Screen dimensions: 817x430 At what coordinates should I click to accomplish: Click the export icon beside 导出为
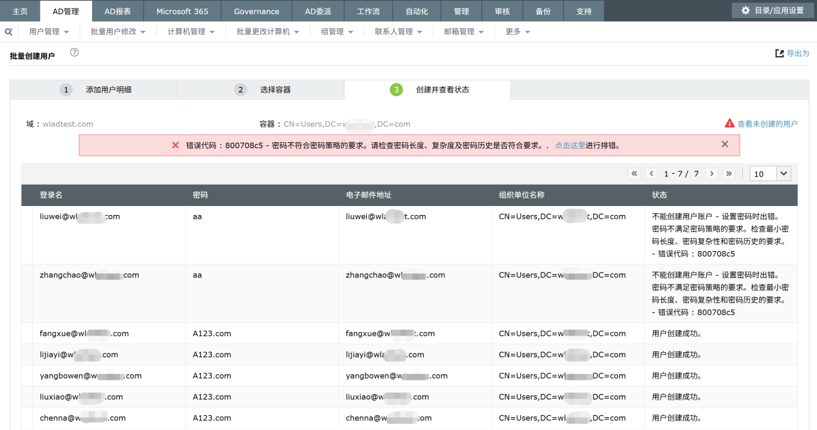click(780, 53)
